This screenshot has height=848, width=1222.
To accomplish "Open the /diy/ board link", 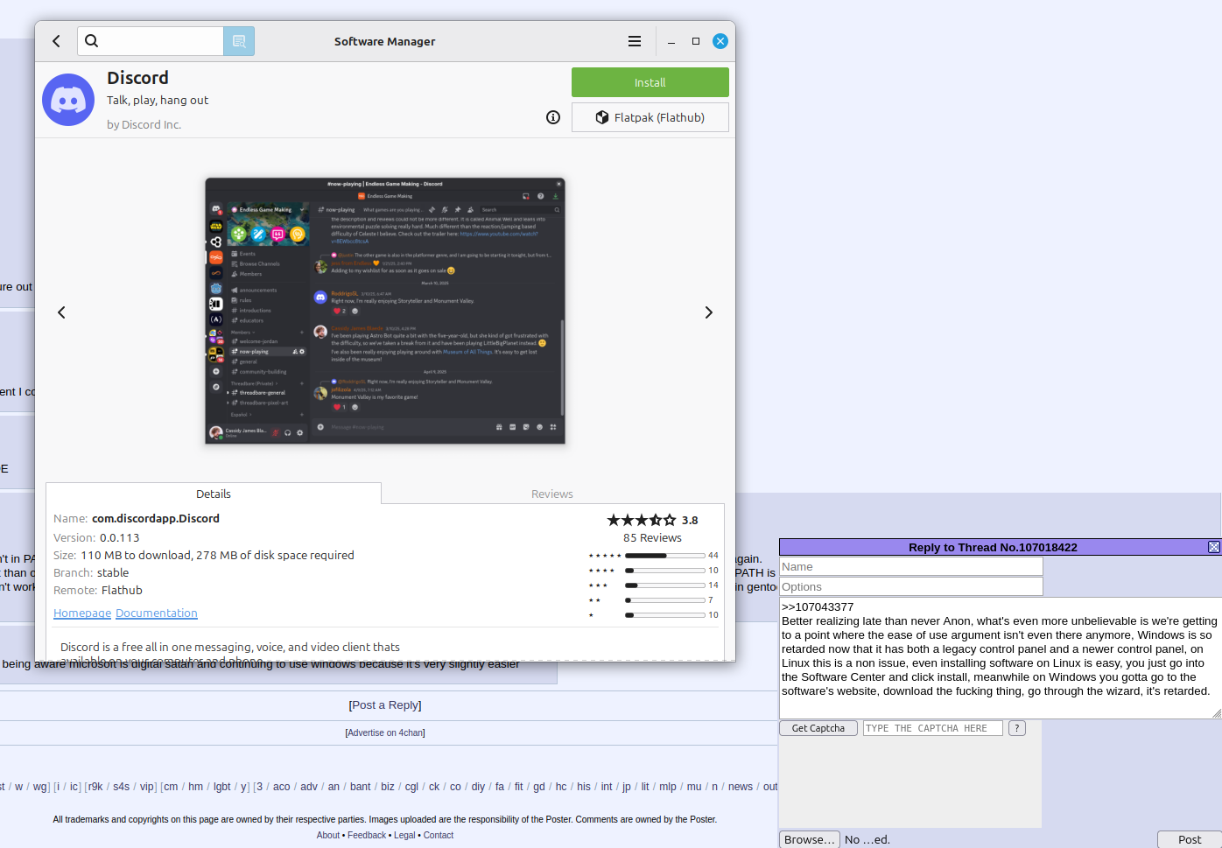I will [478, 787].
